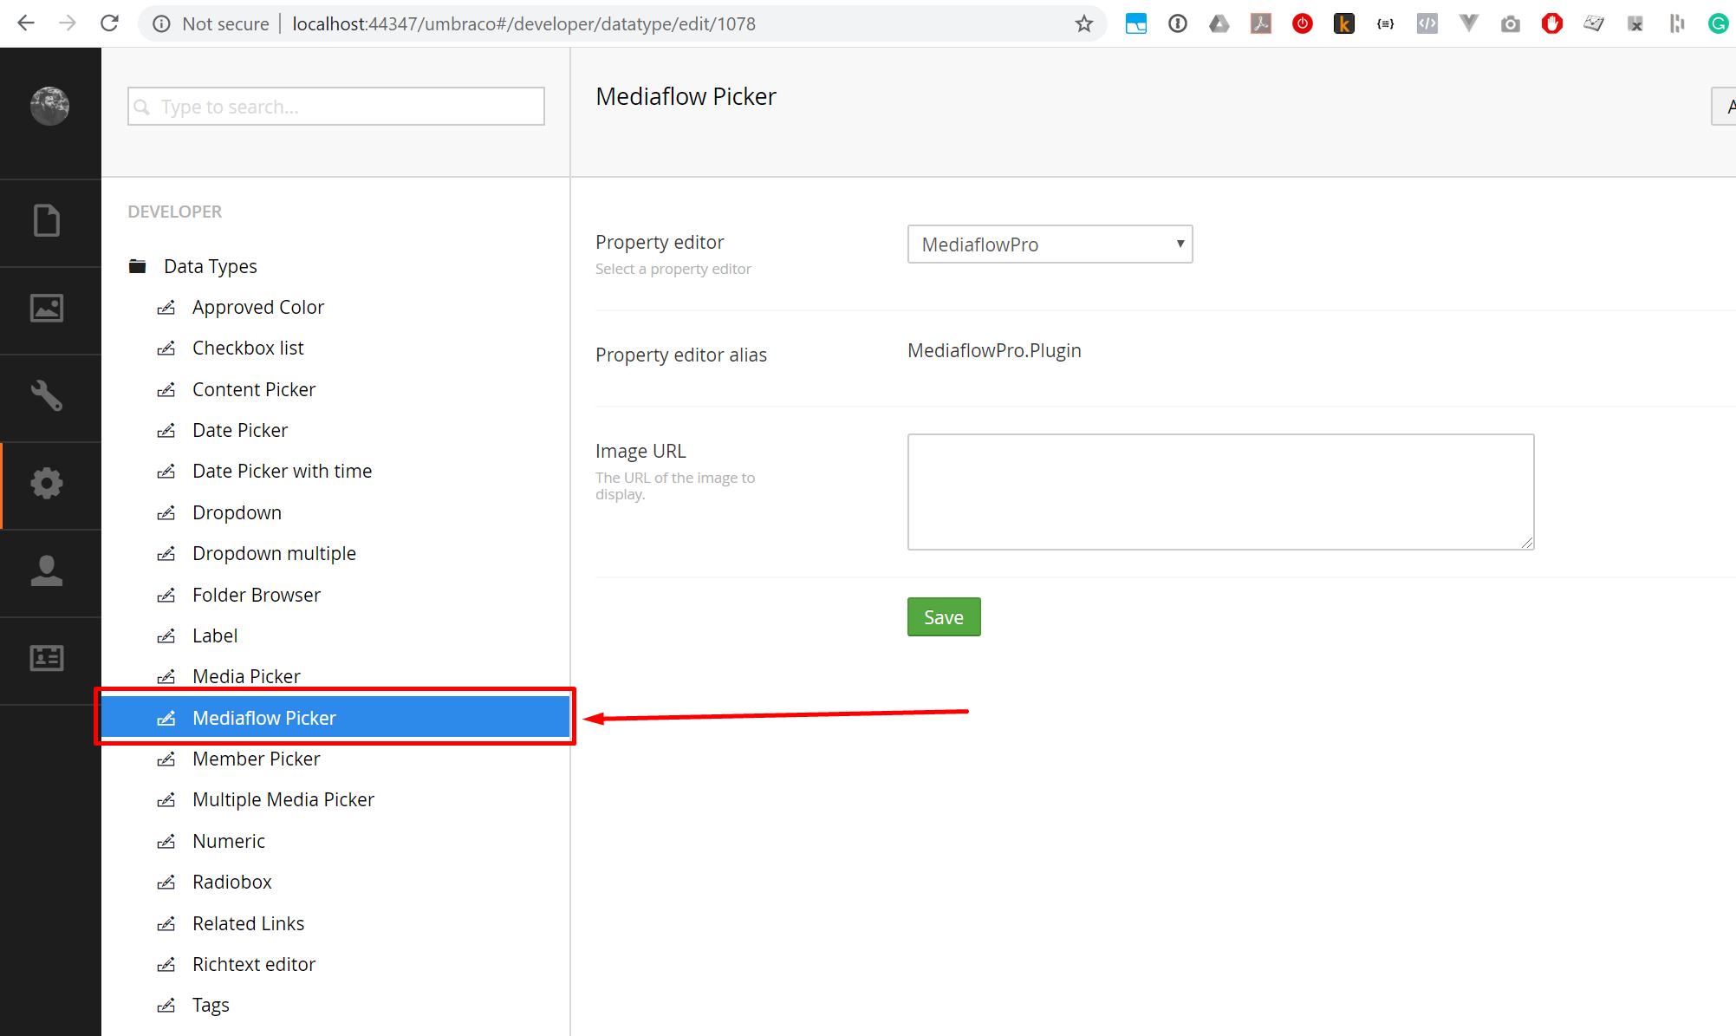Screen dimensions: 1736x1036
Task: Open the Developer gear icon section
Action: click(x=47, y=484)
